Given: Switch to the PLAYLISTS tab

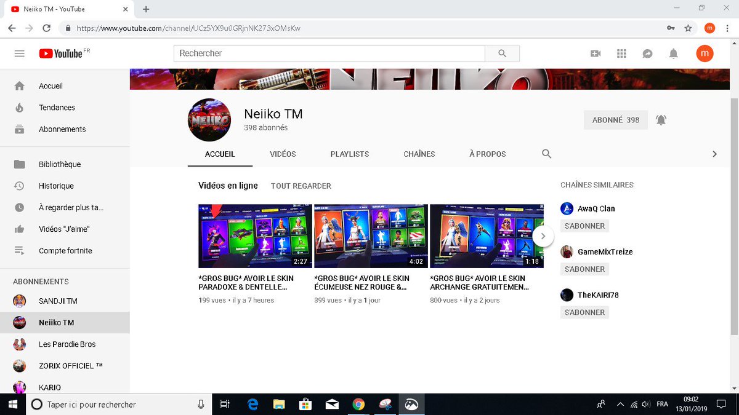Looking at the screenshot, I should [x=350, y=154].
